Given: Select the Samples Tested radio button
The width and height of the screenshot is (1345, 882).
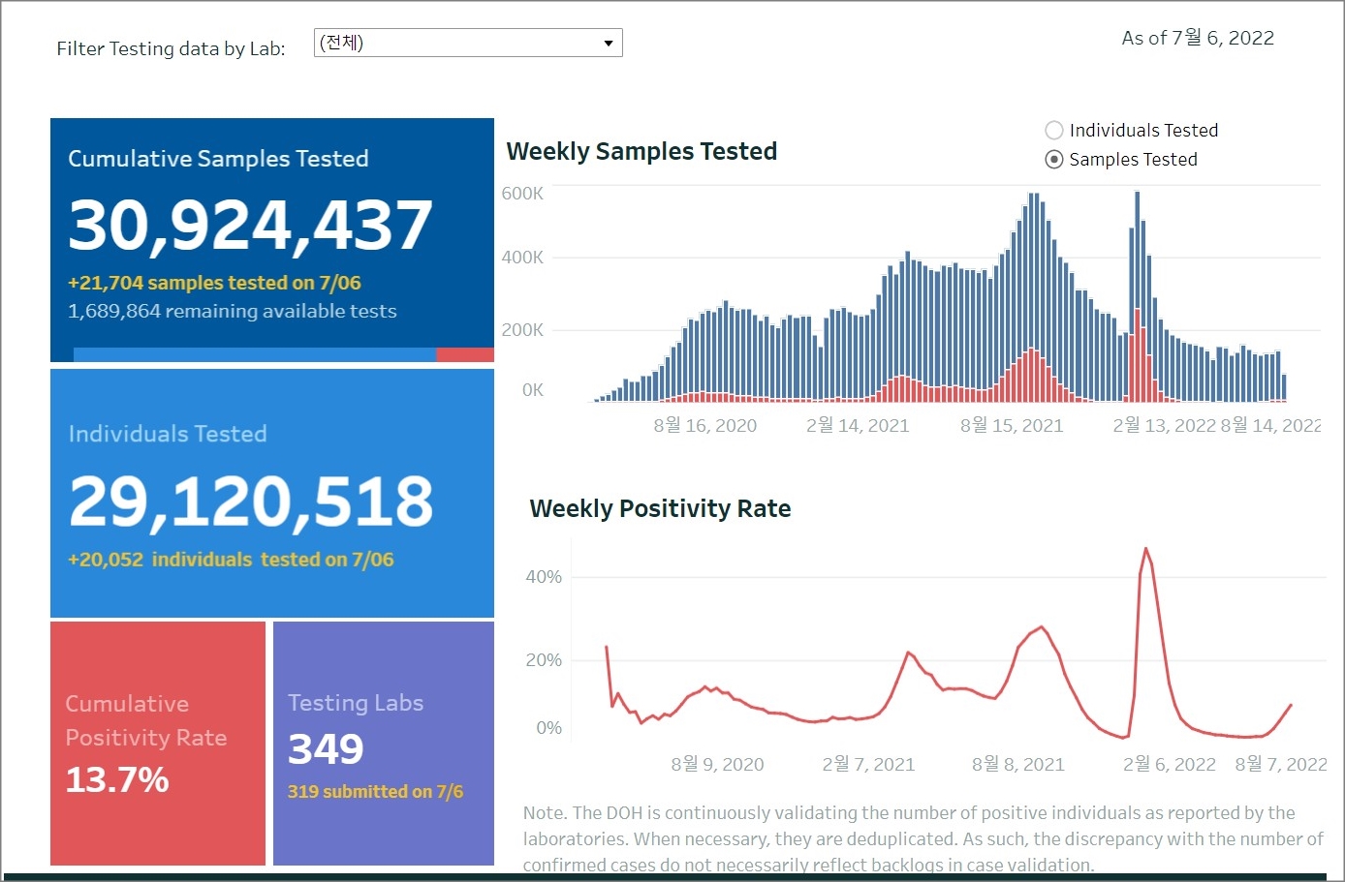Looking at the screenshot, I should click(1054, 160).
